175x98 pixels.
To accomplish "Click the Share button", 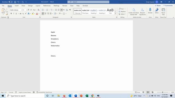I will pyautogui.click(x=158, y=5).
